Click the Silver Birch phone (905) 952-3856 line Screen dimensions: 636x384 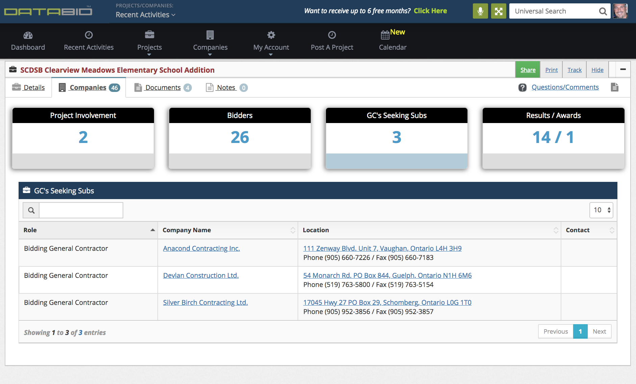point(368,312)
